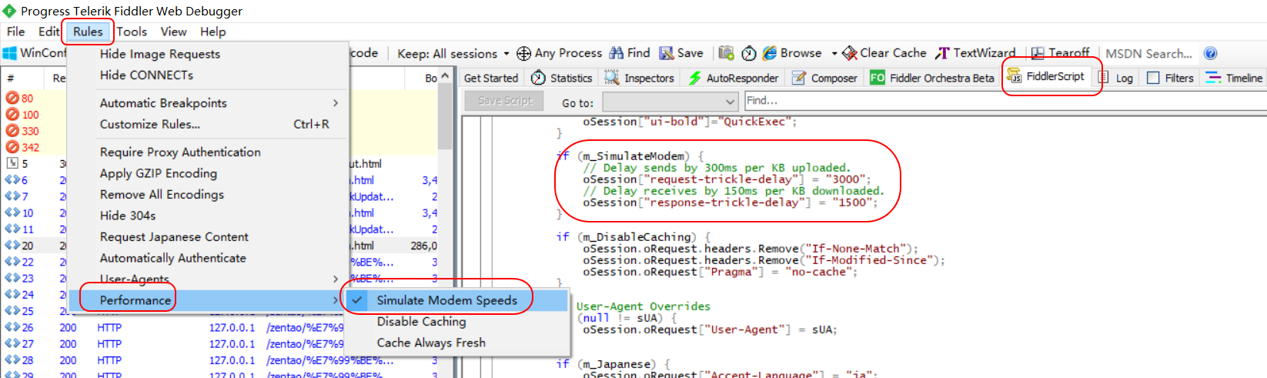Open the Rules menu

(x=88, y=32)
